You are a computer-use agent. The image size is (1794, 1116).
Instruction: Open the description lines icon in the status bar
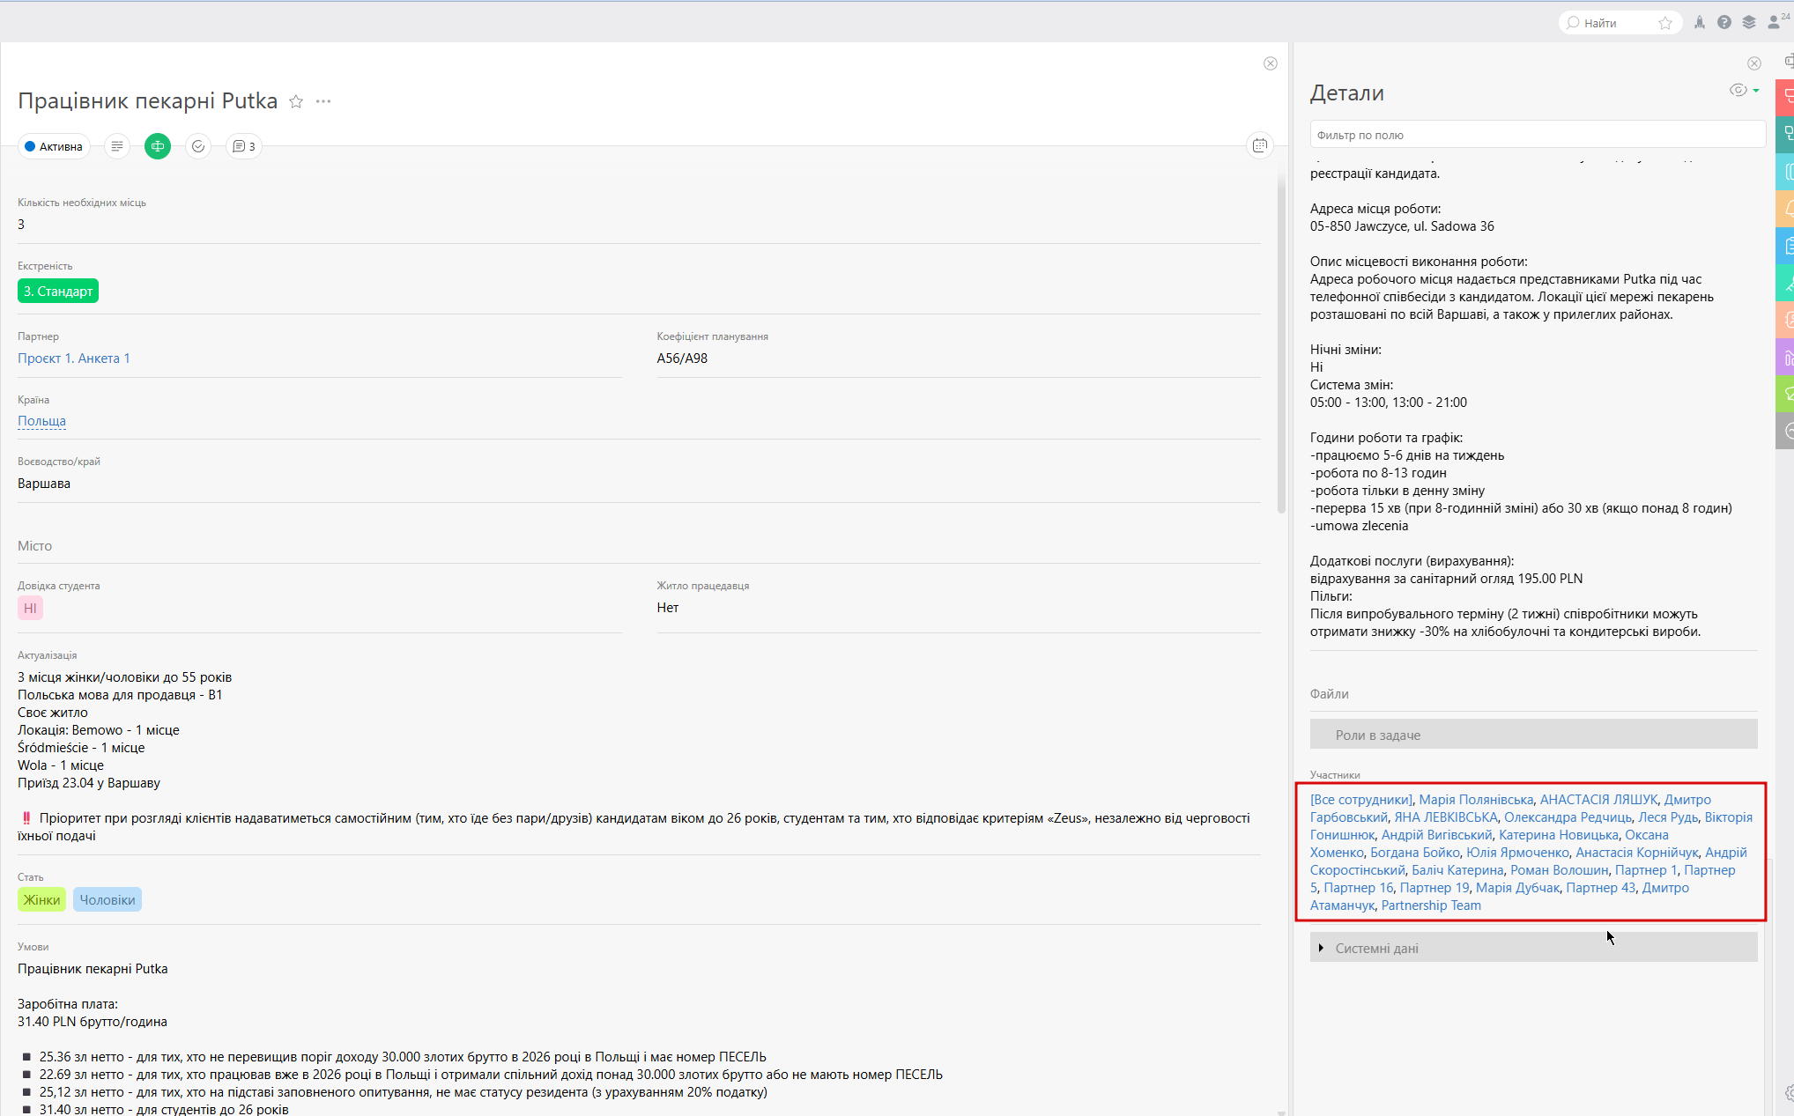[x=117, y=146]
